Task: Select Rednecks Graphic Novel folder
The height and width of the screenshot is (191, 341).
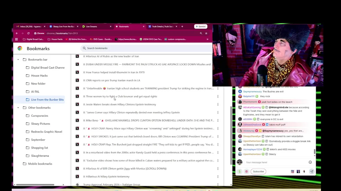Action: click(x=44, y=132)
